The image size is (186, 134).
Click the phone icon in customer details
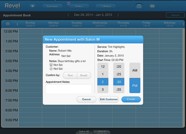tap(51, 65)
